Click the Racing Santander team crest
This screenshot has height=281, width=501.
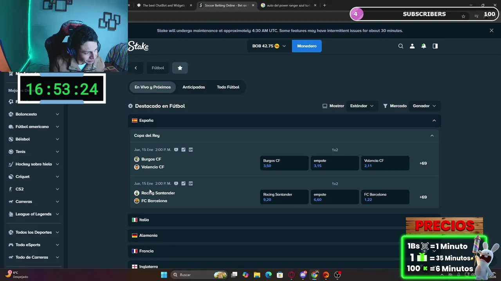click(137, 193)
